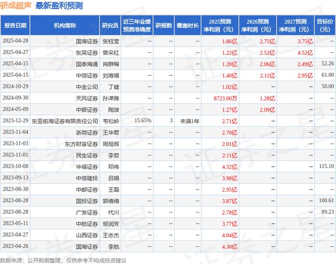Click analyst name 王华君
The width and height of the screenshot is (336, 264).
coord(111,132)
